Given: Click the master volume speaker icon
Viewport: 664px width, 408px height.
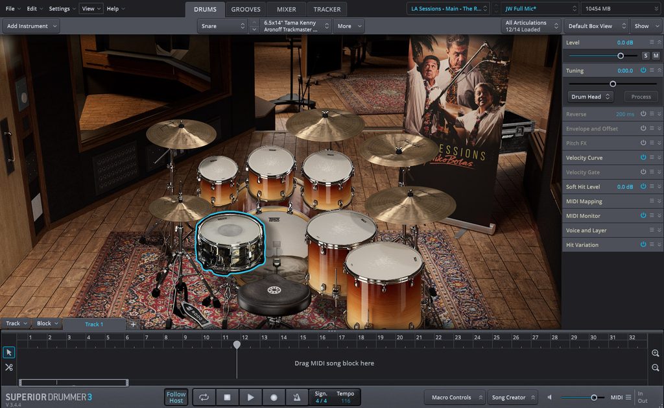Looking at the screenshot, I should tap(550, 397).
